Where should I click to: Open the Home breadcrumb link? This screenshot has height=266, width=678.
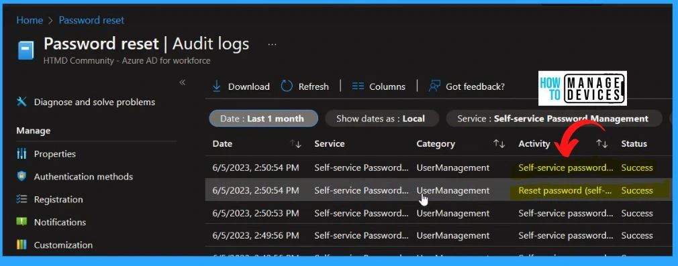pos(30,20)
